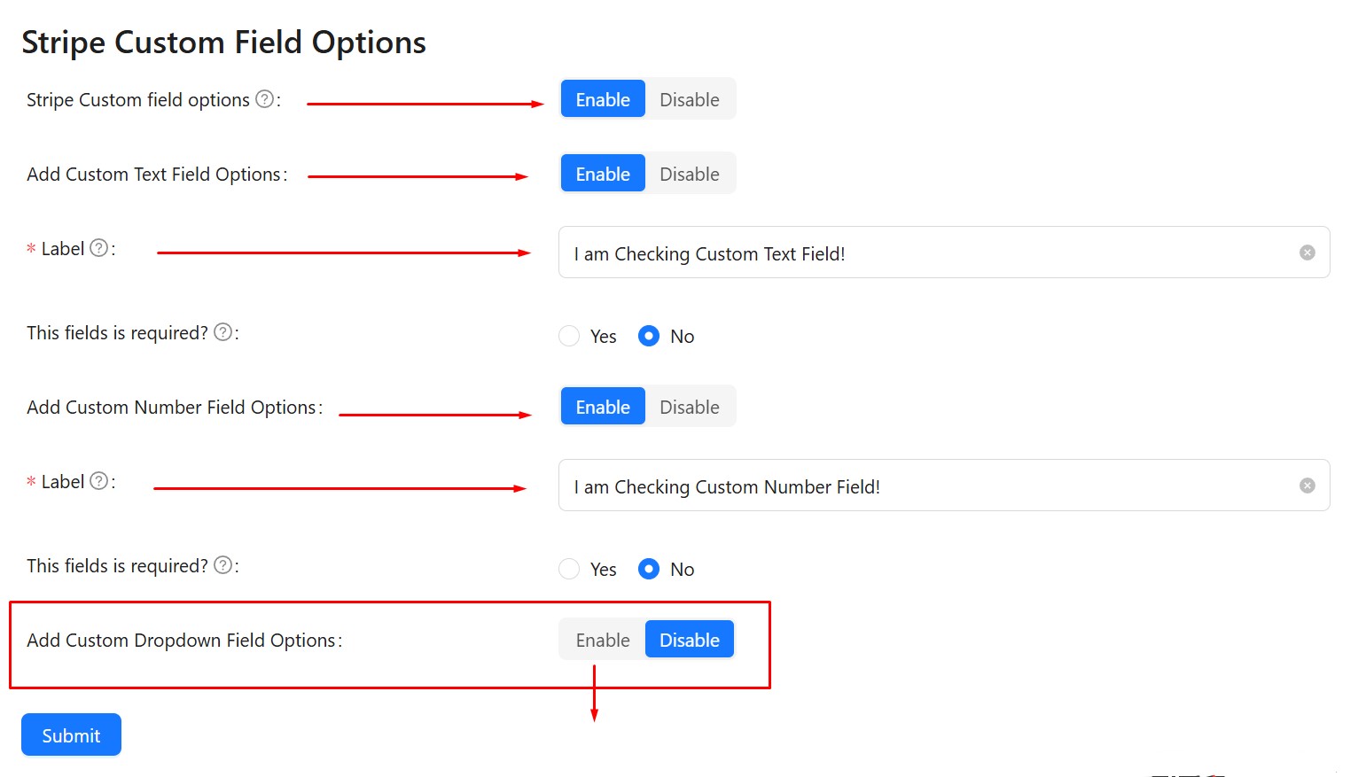
Task: Select Yes for number field required
Action: tap(569, 570)
